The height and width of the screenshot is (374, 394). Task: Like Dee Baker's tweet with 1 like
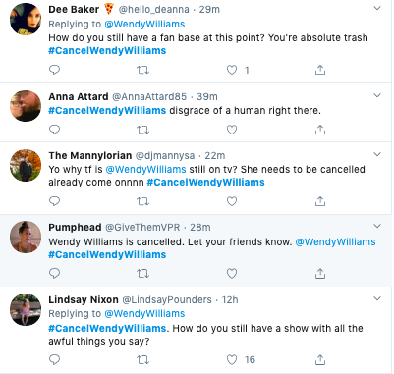pos(232,70)
